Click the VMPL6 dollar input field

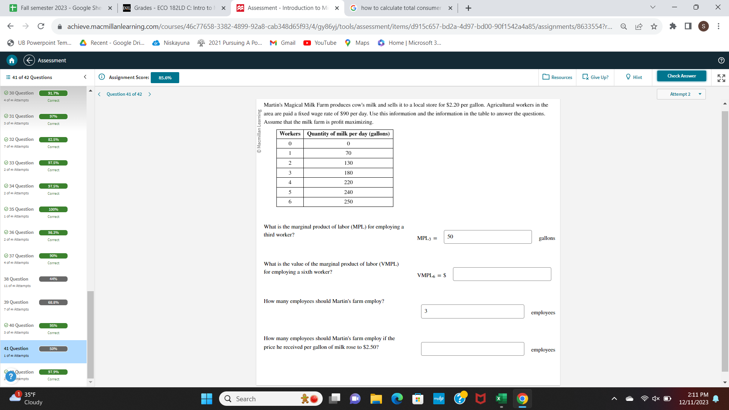(502, 274)
